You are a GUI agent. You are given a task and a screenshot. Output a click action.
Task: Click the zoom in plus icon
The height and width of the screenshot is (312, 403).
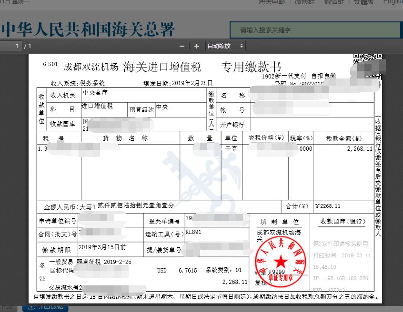click(x=196, y=46)
